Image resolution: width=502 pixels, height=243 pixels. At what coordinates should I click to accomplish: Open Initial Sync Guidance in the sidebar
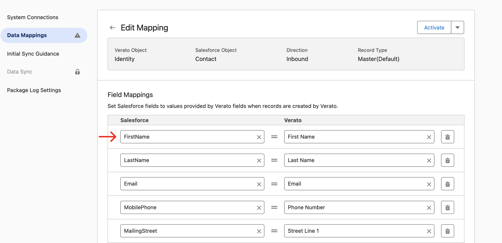33,54
